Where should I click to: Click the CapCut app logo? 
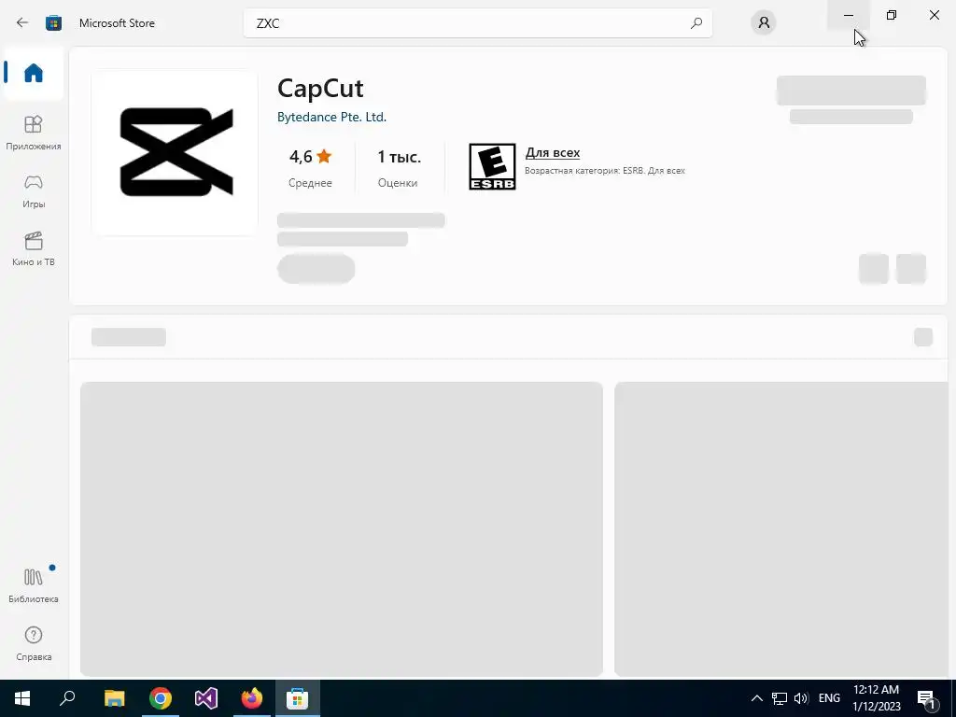click(176, 152)
